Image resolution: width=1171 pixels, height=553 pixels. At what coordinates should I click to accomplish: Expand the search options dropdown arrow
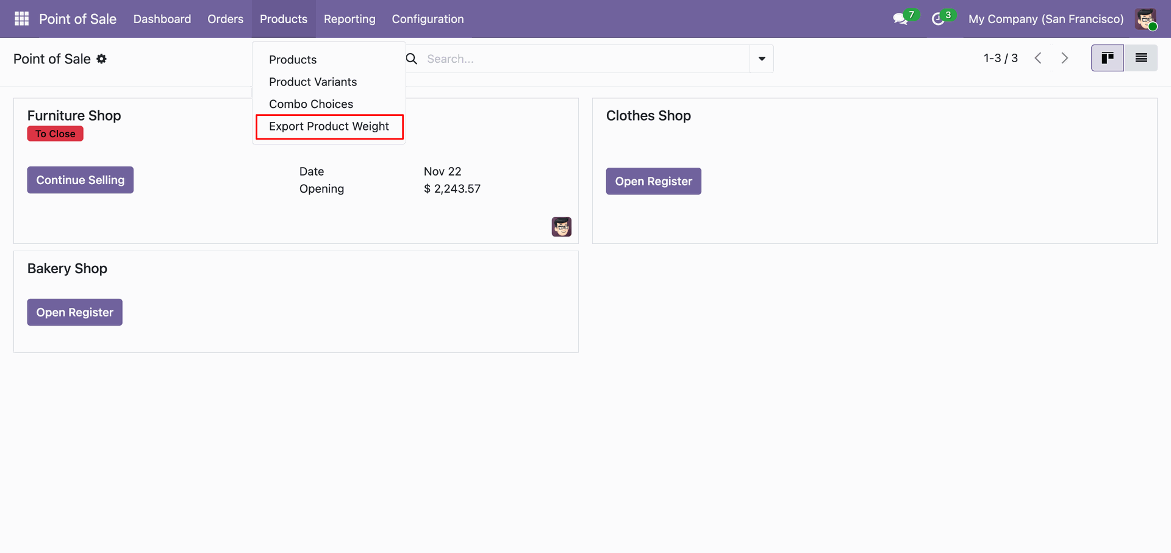[762, 59]
